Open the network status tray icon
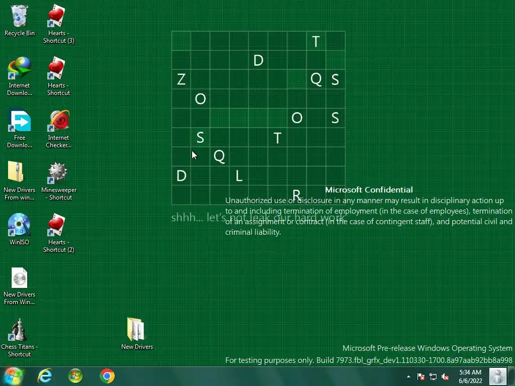Image resolution: width=515 pixels, height=386 pixels. tap(433, 376)
